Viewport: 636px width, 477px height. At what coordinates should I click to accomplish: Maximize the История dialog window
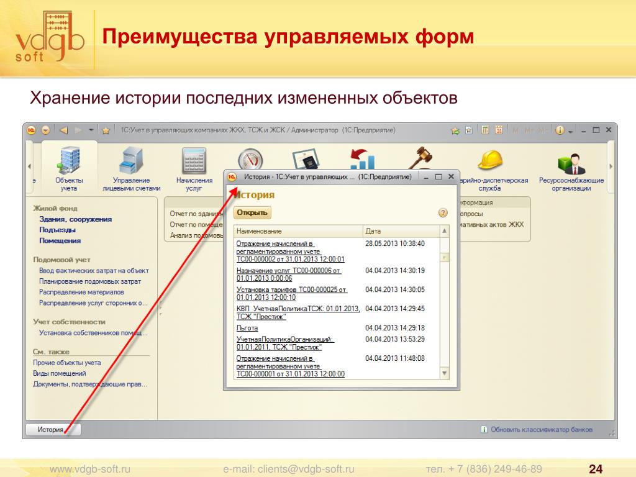tap(438, 177)
